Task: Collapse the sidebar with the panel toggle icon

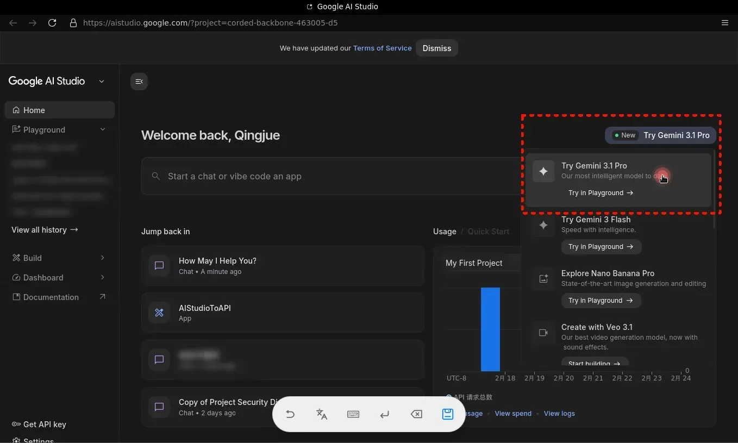Action: [x=139, y=82]
